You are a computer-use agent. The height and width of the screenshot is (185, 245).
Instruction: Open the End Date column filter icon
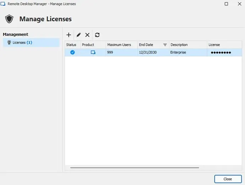[165, 45]
